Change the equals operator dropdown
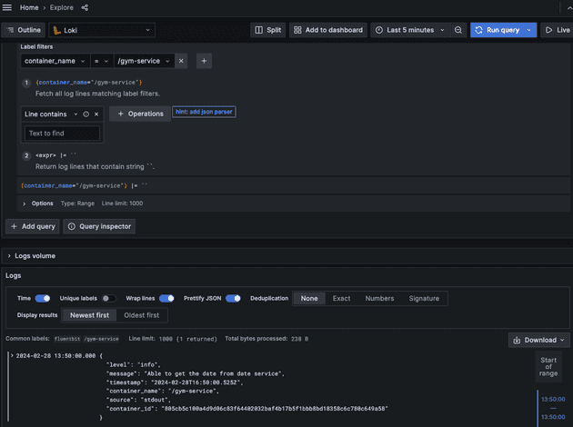573x427 pixels. [x=101, y=61]
